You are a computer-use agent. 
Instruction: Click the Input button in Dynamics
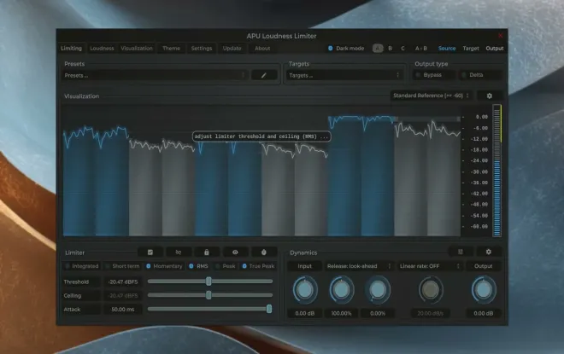[305, 266]
